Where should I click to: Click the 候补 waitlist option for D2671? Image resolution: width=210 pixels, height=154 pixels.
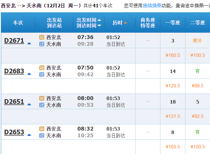(x=197, y=40)
